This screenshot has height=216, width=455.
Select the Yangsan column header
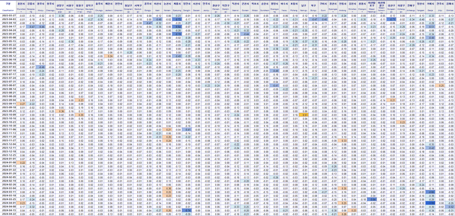coord(420,7)
